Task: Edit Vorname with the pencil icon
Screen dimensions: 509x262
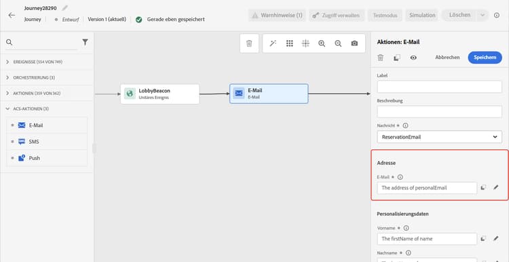Action: 495,239
